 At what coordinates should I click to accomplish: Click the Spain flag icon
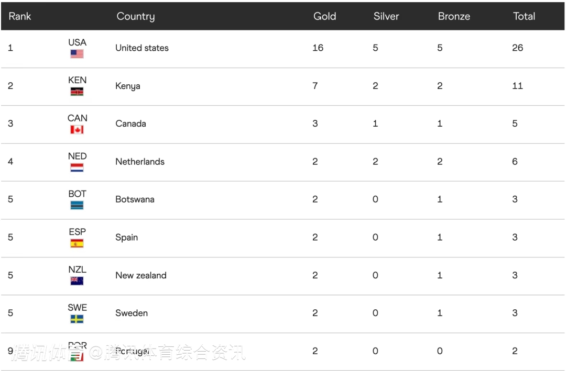tap(77, 243)
